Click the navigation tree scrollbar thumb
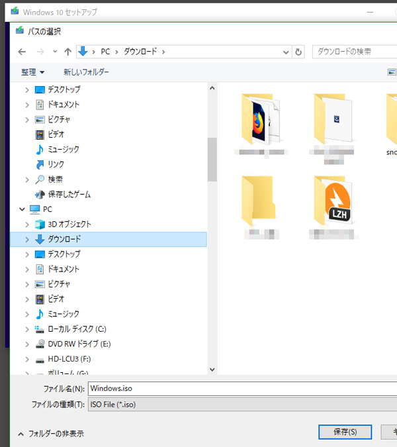 tap(212, 160)
